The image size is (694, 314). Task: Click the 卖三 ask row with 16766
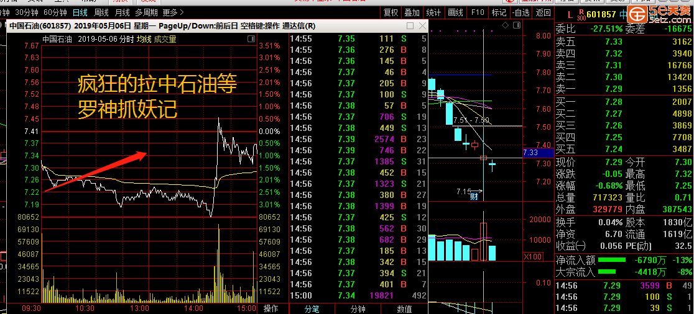(624, 65)
